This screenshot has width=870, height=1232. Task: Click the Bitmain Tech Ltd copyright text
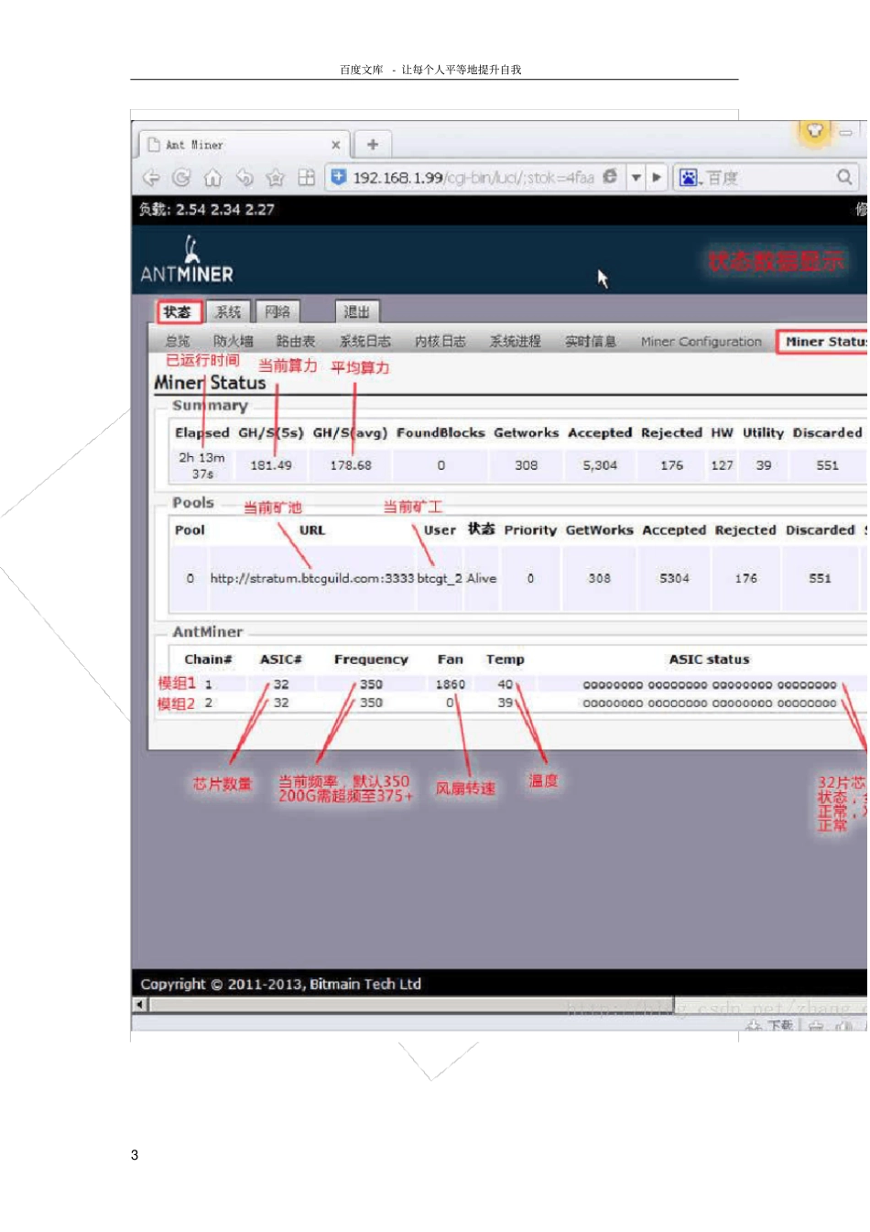(x=281, y=984)
